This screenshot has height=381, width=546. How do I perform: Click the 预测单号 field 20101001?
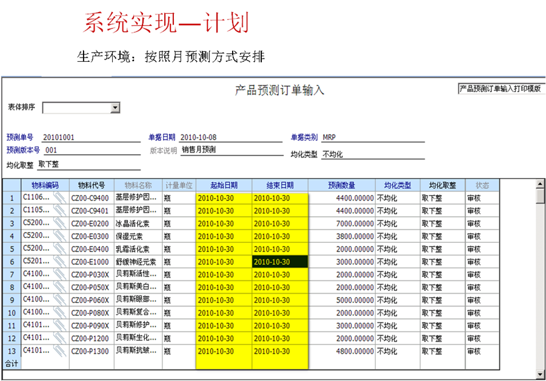tap(91, 137)
